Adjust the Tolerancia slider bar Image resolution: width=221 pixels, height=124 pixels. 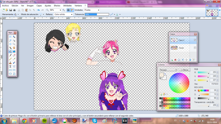tap(97, 14)
